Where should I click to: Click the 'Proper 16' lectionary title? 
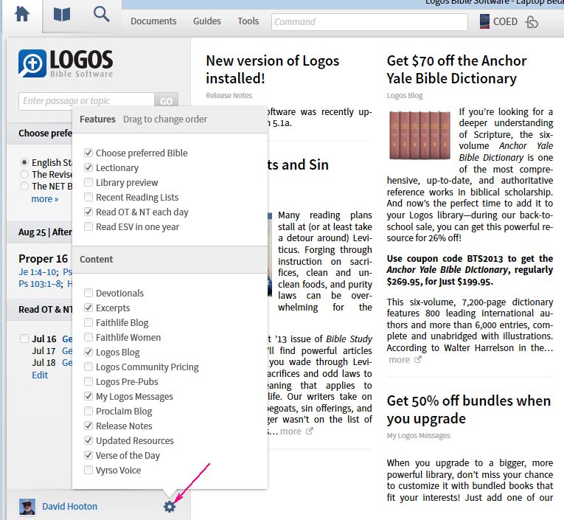point(43,258)
